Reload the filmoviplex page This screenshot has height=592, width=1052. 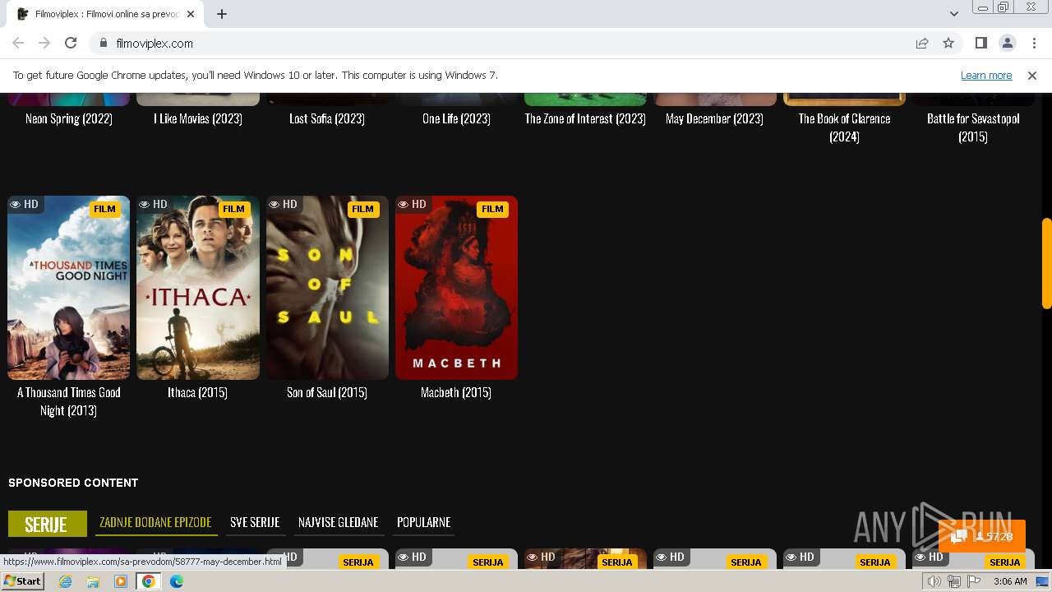pos(71,43)
